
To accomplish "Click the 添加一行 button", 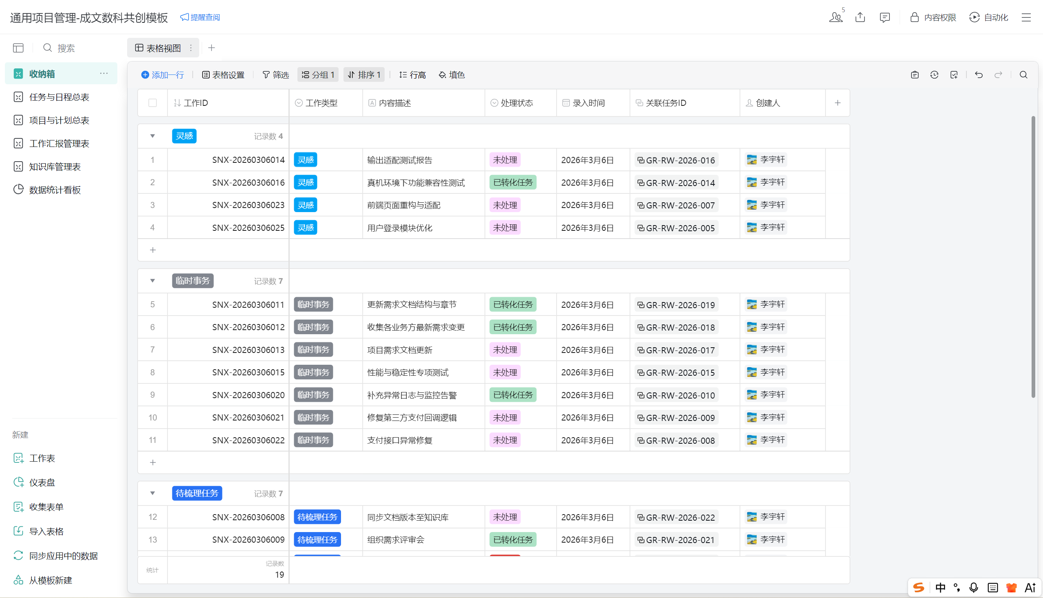I will [x=163, y=75].
